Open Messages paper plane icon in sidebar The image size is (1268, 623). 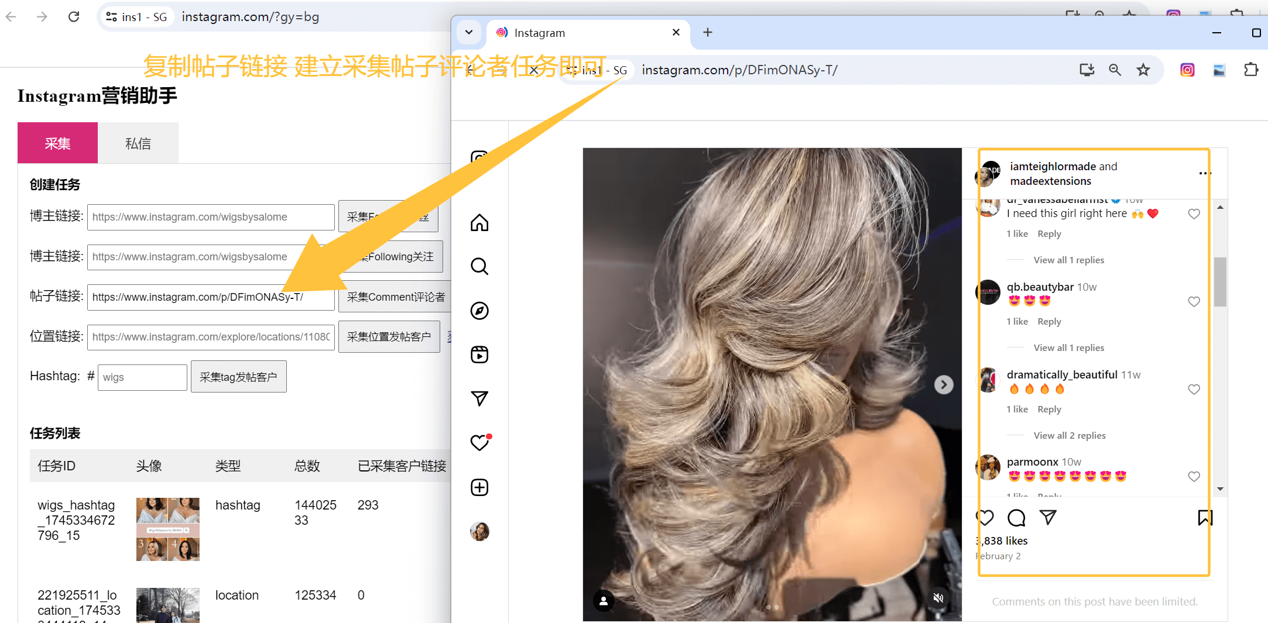(479, 398)
